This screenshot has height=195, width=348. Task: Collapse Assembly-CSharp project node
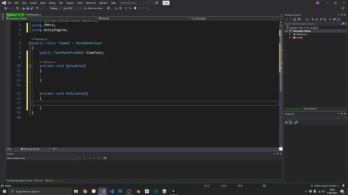(287, 31)
